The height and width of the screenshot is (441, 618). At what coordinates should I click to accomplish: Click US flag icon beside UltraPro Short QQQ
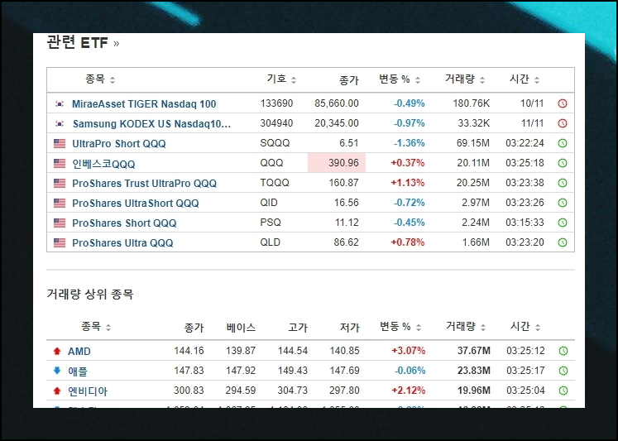(60, 143)
